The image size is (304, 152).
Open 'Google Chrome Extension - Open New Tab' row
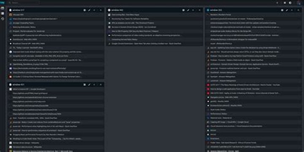[x=155, y=44]
